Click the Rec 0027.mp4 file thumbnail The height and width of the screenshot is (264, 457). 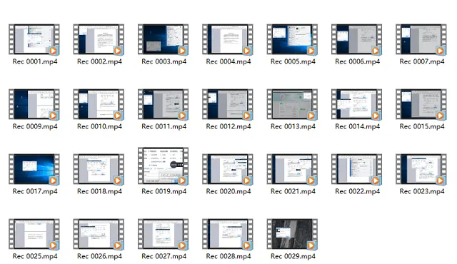[x=164, y=234]
